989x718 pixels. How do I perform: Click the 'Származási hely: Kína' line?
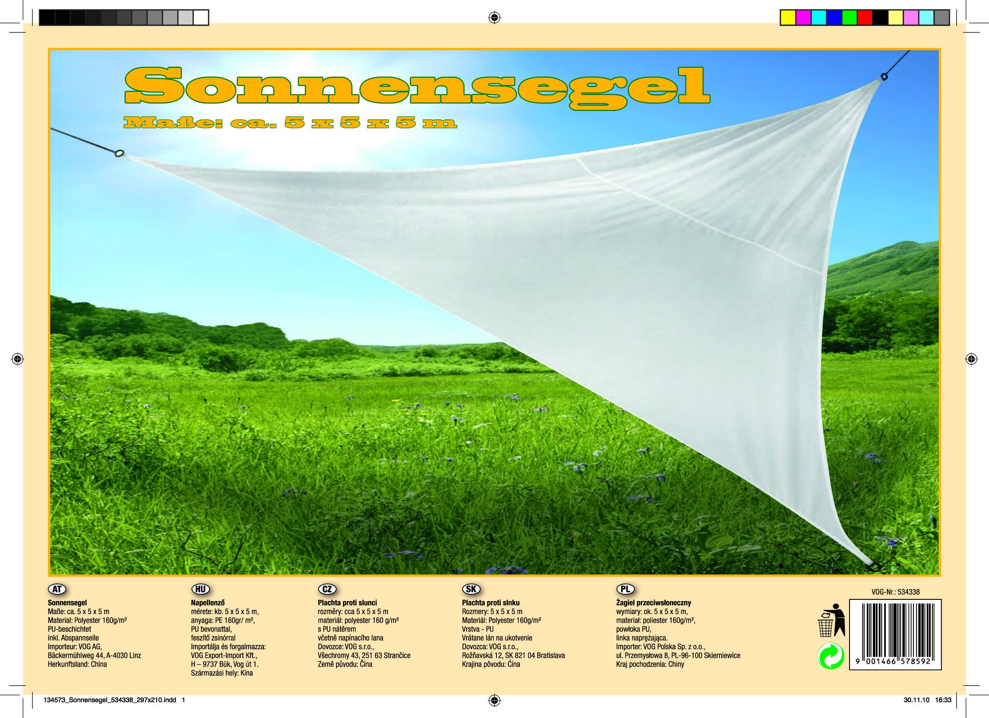click(x=222, y=673)
